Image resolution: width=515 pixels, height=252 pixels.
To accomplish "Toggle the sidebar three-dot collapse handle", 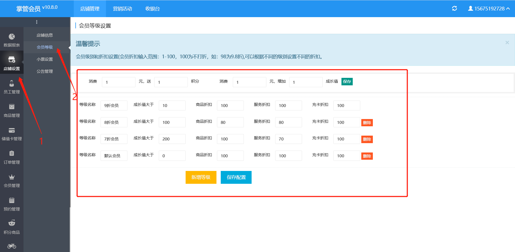I will [x=37, y=22].
